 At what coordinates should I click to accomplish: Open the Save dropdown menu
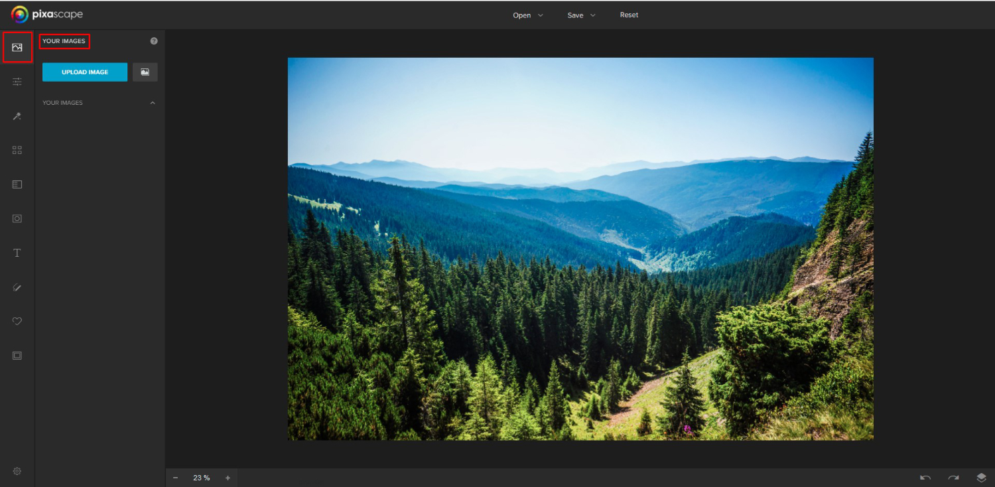[x=581, y=15]
